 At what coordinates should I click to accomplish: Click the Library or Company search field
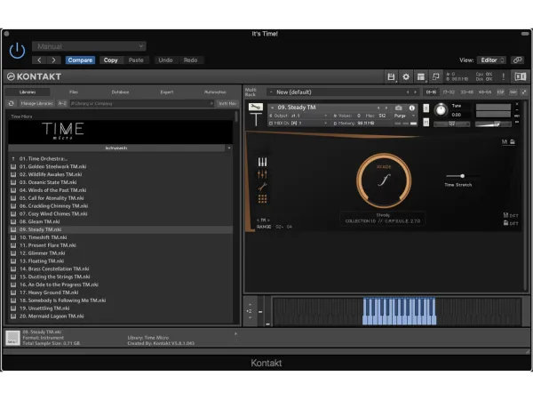pyautogui.click(x=142, y=103)
